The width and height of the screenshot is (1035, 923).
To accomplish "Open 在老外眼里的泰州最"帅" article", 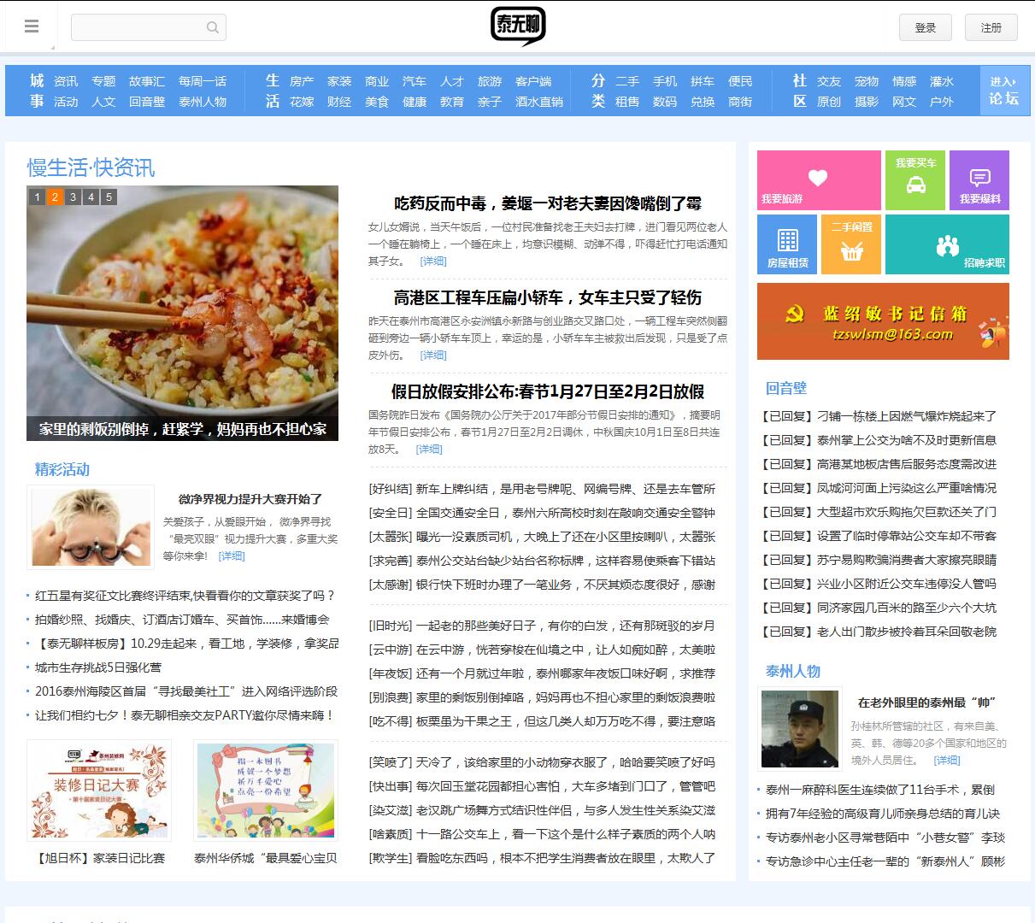I will pyautogui.click(x=927, y=703).
